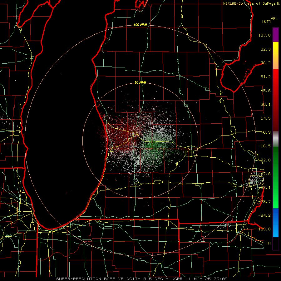
Task: Select the -94.2 velocity scale value
Action: coord(264,215)
